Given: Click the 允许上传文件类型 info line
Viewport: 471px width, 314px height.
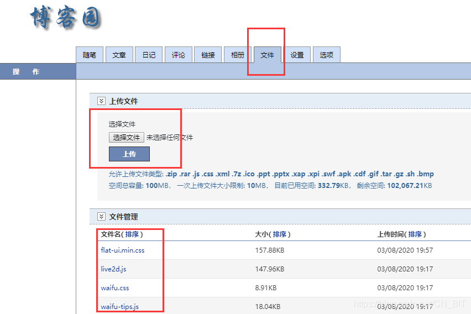Looking at the screenshot, I should coord(271,174).
